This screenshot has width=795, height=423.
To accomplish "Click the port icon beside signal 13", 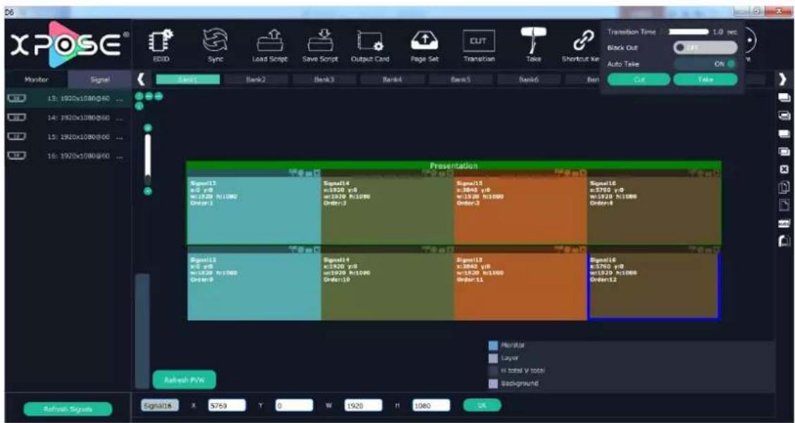I will tap(17, 99).
